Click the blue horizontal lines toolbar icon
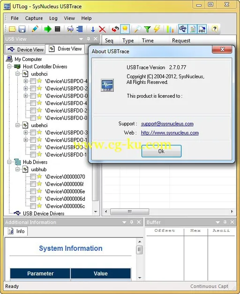This screenshot has height=294, width=240. tap(80, 29)
